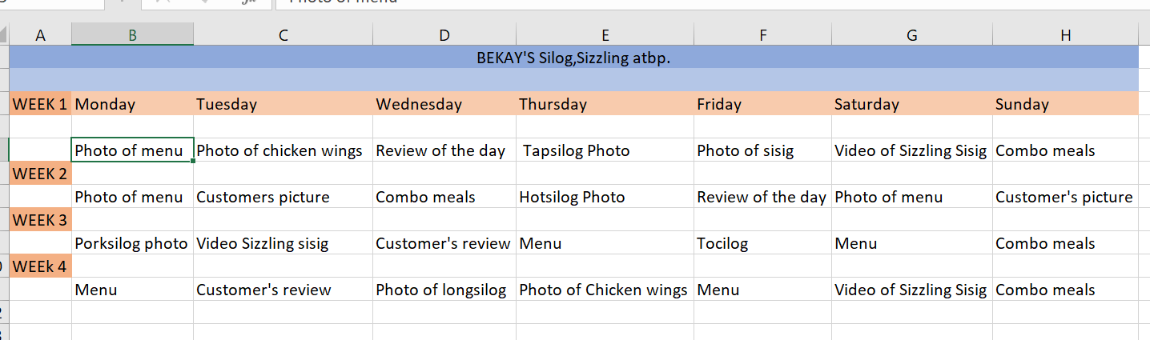Image resolution: width=1150 pixels, height=340 pixels.
Task: Select column E header
Action: click(x=605, y=34)
